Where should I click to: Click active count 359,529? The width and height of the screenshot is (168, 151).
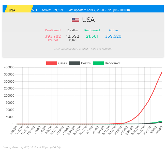pos(113,36)
